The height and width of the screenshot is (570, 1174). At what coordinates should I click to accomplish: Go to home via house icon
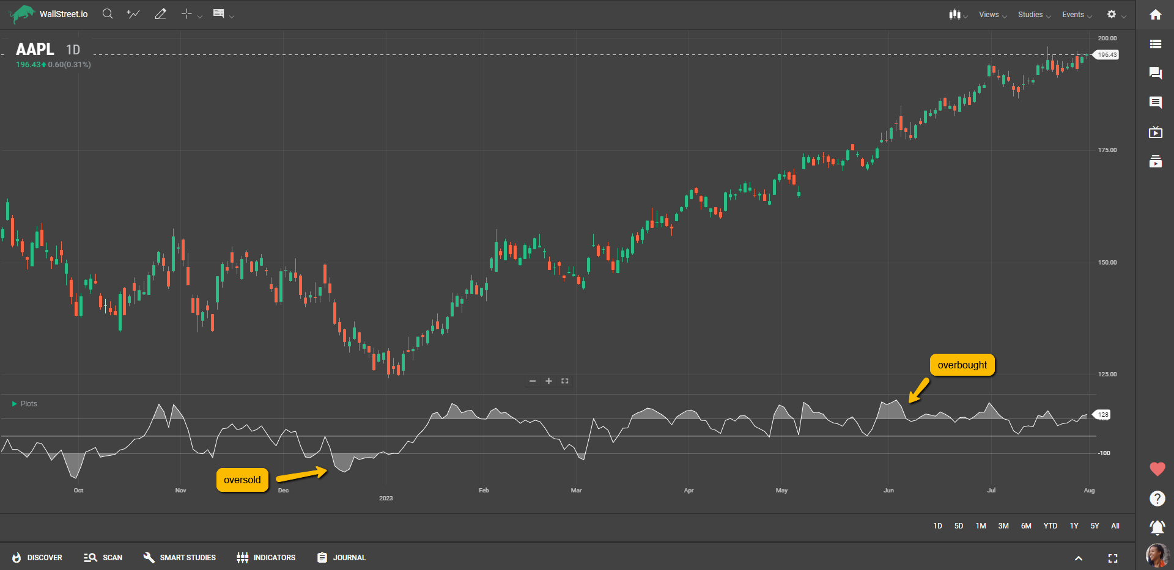(1155, 15)
